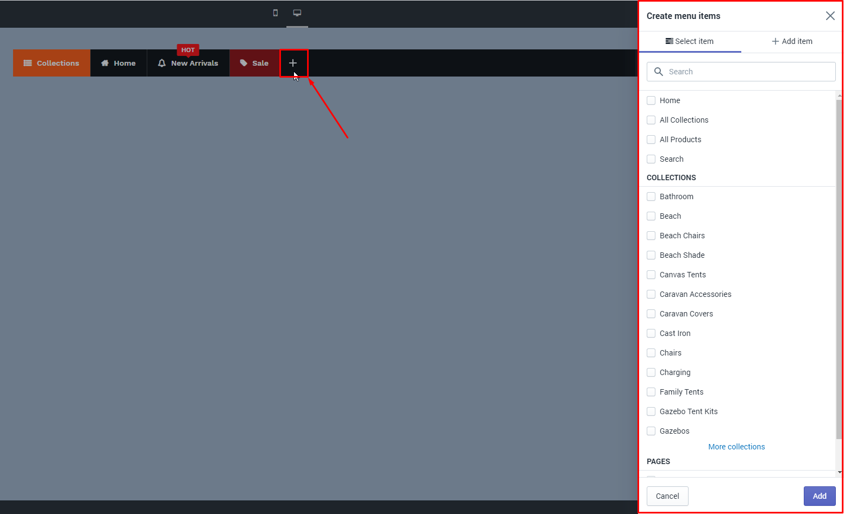Select the Home menu item in navbar
The height and width of the screenshot is (514, 844).
[x=118, y=63]
